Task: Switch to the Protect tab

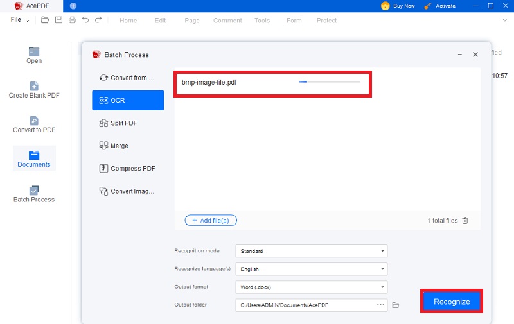Action: click(x=326, y=21)
